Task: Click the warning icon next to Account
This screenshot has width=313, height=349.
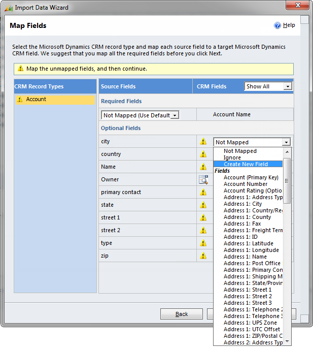Action: (x=20, y=100)
